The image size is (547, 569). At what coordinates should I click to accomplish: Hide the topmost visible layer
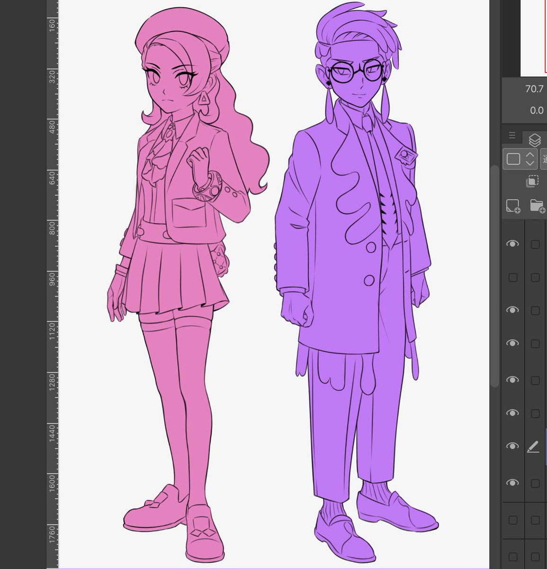pos(513,244)
